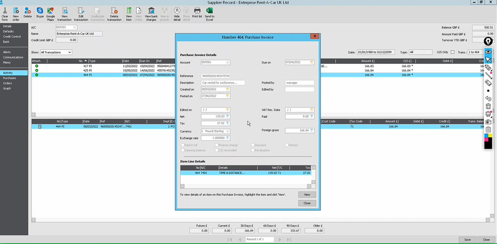Click the Print list toolbar icon
Viewport: 497px width, 244px height.
pyautogui.click(x=197, y=13)
